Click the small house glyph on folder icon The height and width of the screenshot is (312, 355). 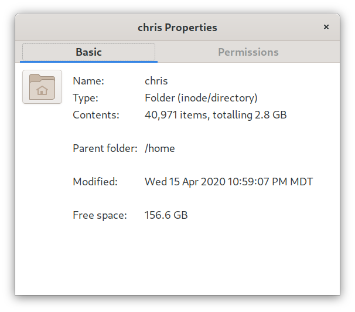pos(42,90)
